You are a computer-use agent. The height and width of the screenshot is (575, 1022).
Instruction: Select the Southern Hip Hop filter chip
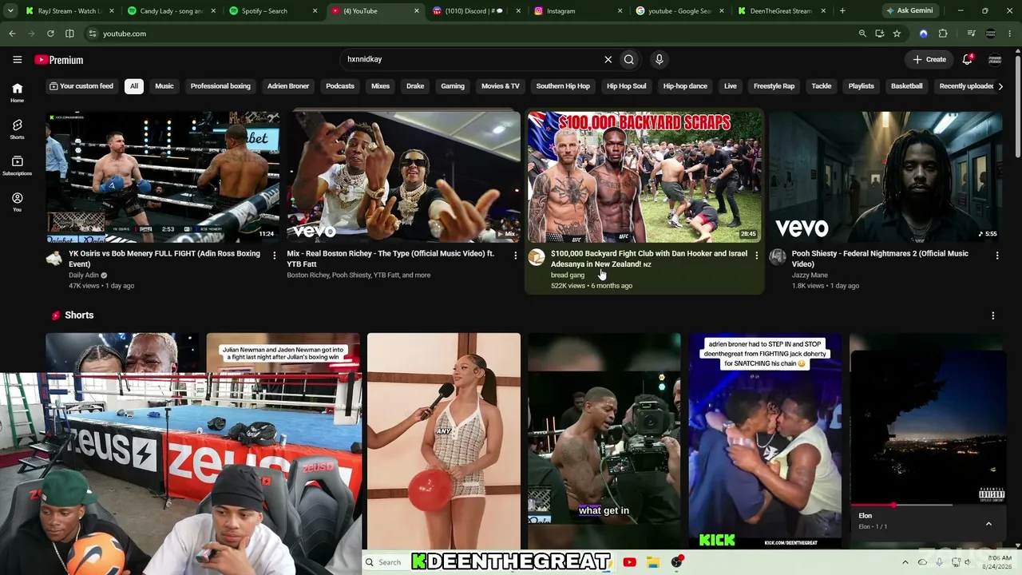click(563, 86)
